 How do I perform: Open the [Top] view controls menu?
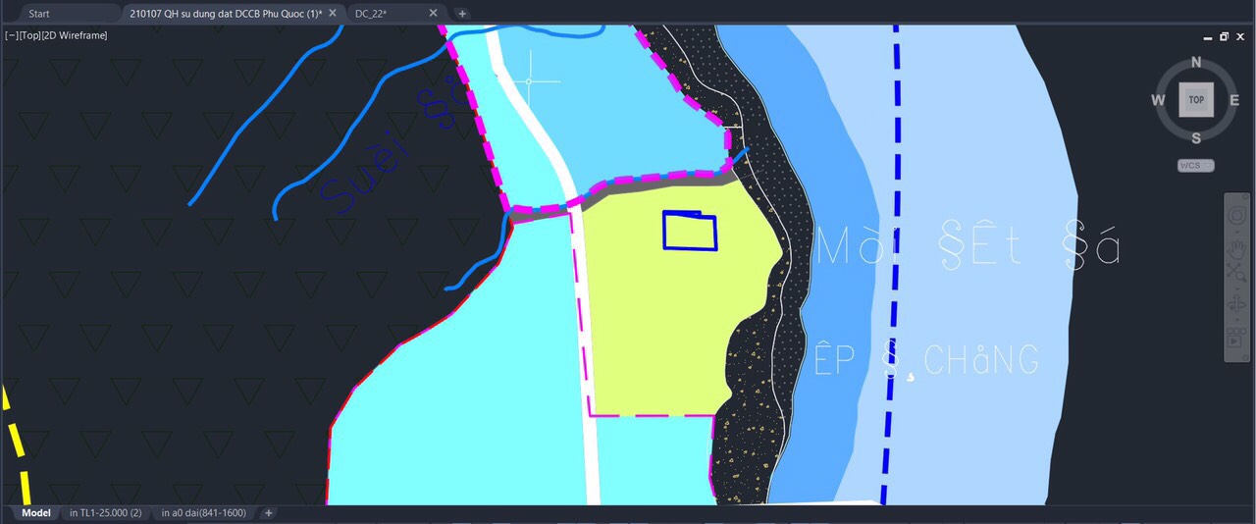[x=29, y=35]
